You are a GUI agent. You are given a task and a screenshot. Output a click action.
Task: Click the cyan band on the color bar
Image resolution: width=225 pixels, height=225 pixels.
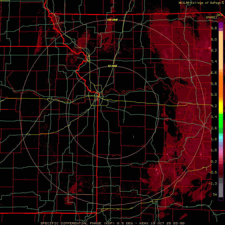tap(221, 137)
